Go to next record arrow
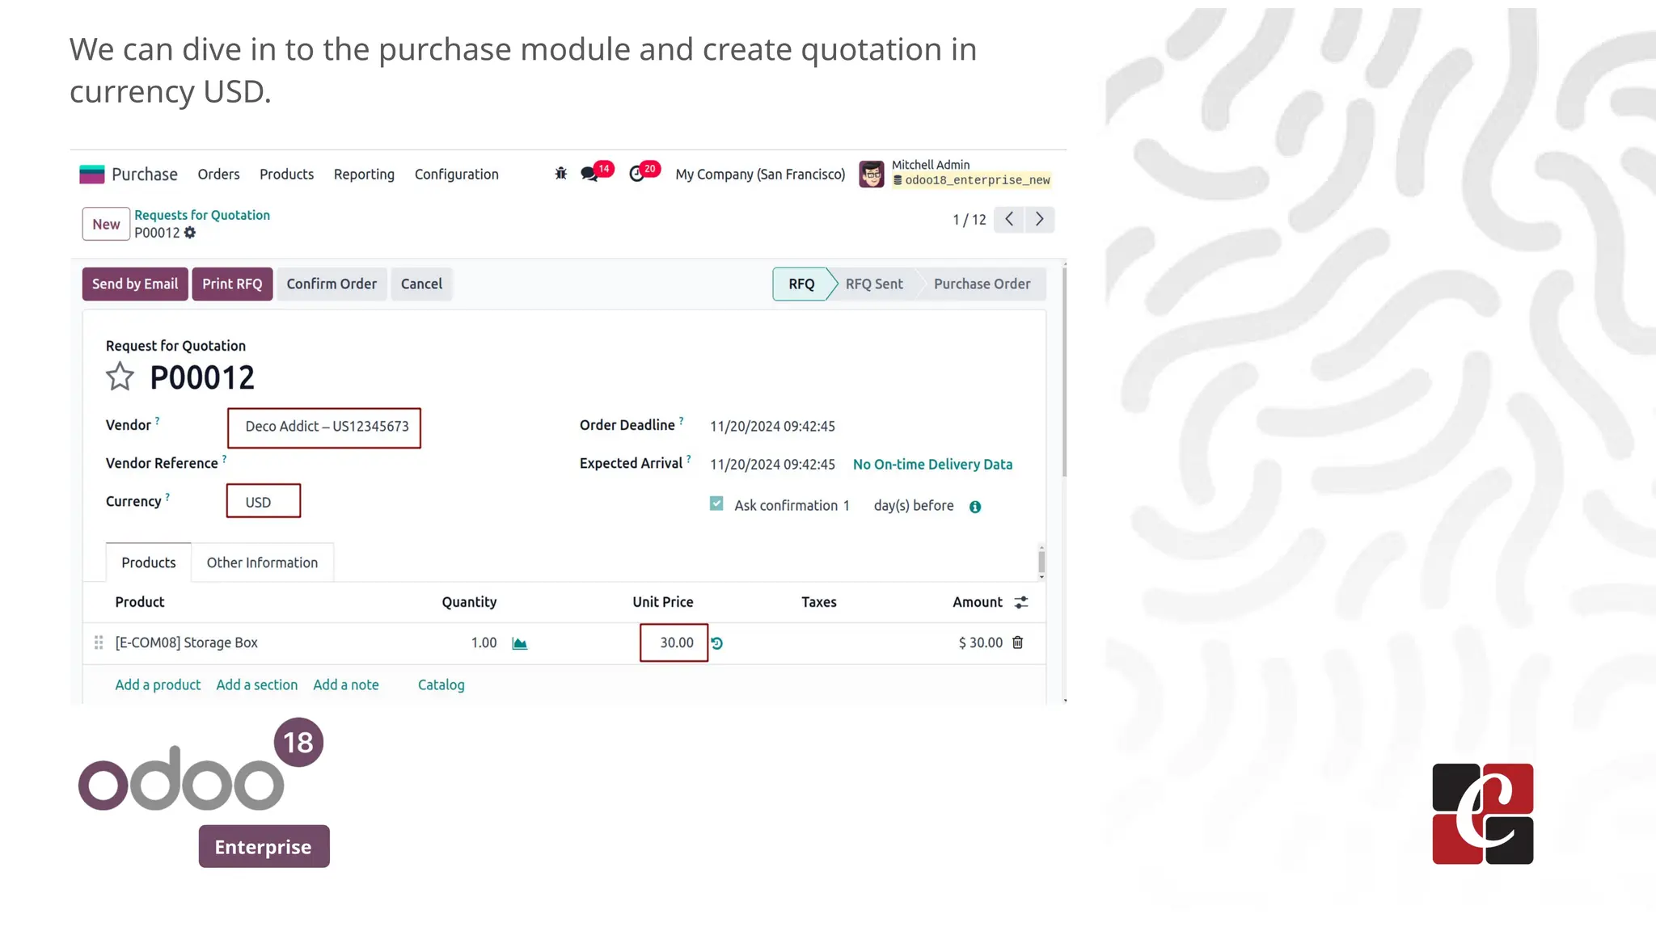Screen dimensions: 1656x931 [x=1040, y=220]
